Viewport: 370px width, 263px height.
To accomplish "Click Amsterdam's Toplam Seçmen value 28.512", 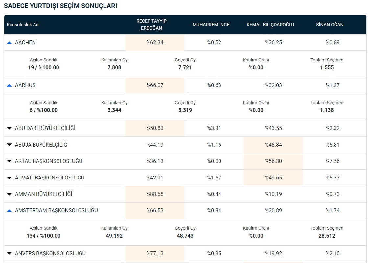I will tap(327, 236).
